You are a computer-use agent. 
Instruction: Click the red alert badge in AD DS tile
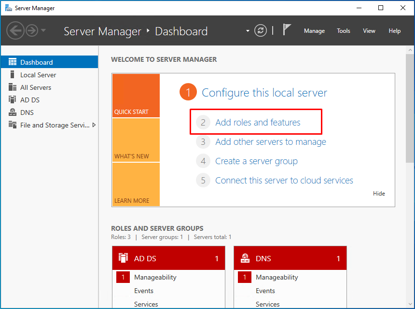123,277
